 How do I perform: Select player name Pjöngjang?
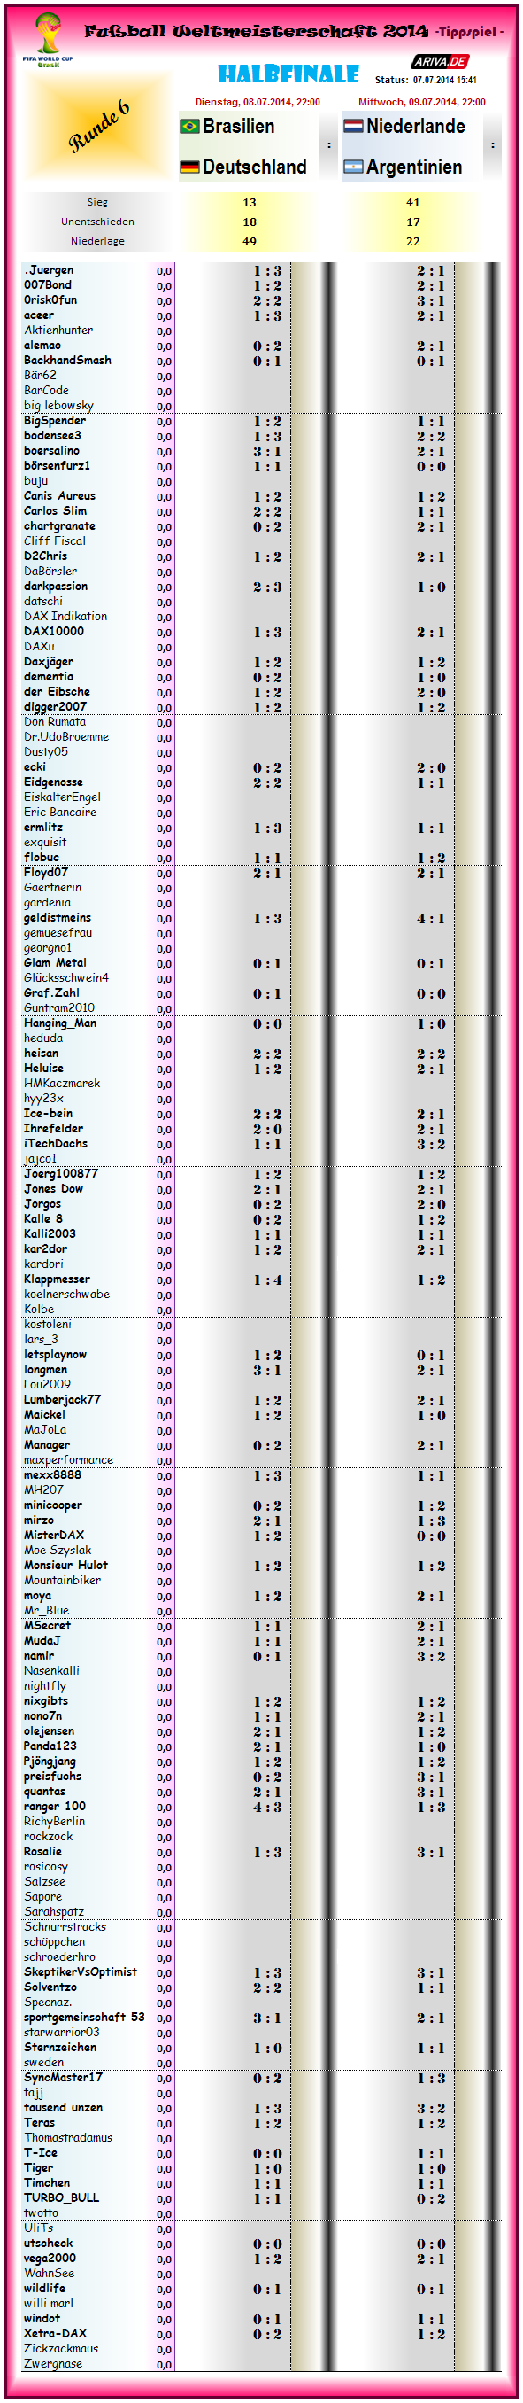coord(50,1761)
